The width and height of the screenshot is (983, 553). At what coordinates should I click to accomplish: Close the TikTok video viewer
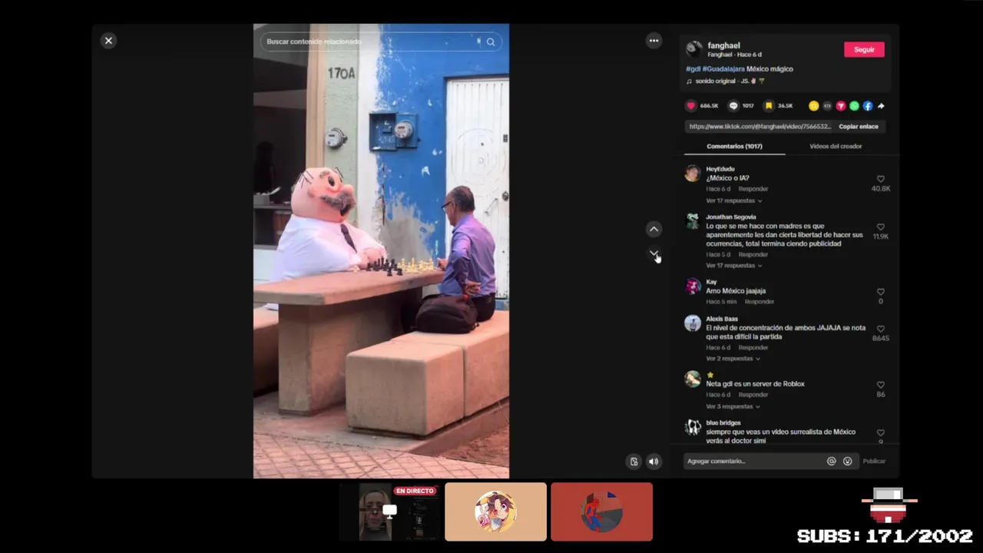[x=108, y=41]
